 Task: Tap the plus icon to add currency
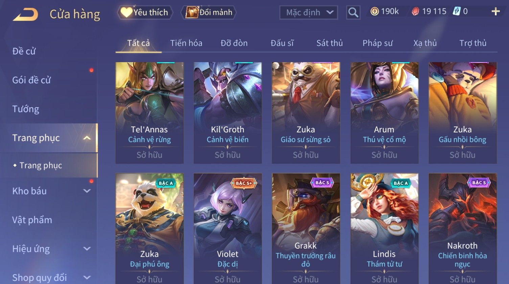click(495, 11)
